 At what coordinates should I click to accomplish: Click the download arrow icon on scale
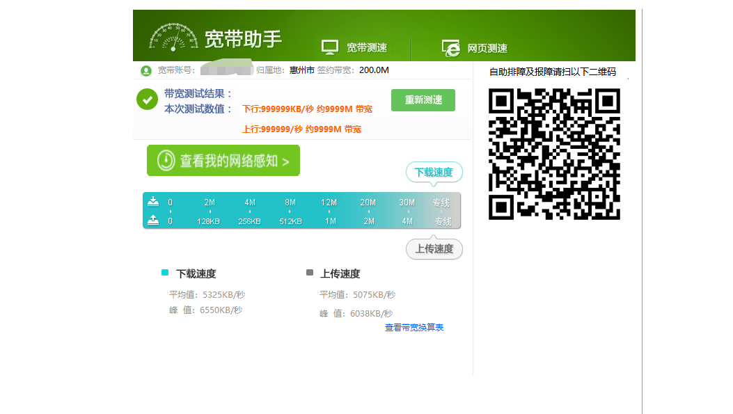[x=153, y=201]
